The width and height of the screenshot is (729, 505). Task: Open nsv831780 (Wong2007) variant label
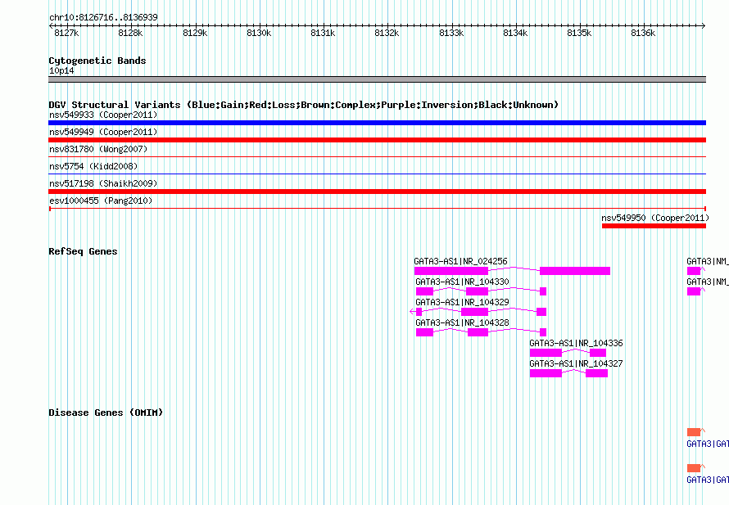[x=98, y=149]
